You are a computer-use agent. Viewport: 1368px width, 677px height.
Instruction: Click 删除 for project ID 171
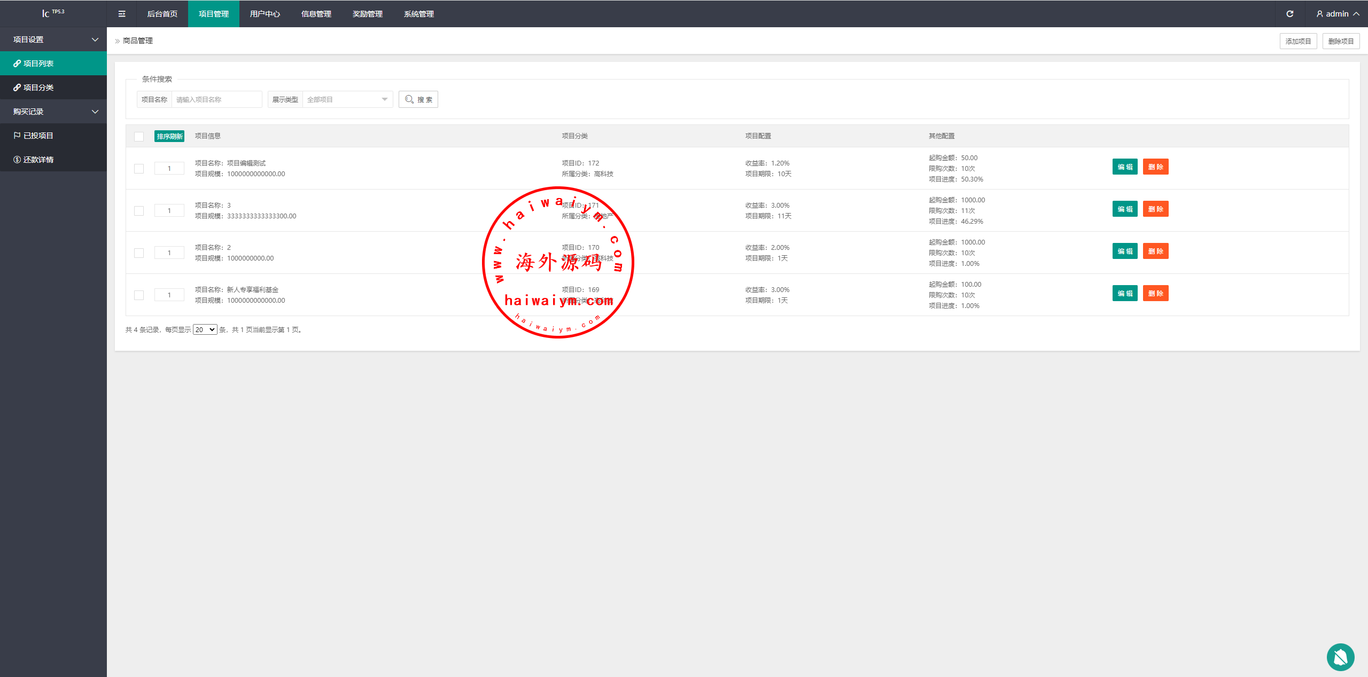[1155, 209]
